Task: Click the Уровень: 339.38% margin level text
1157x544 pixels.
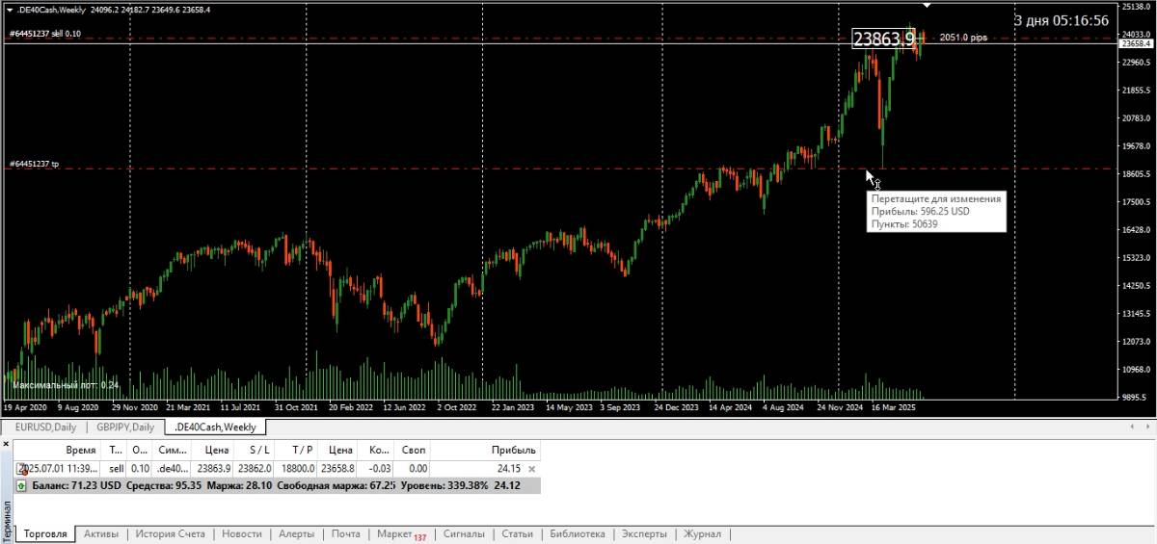Action: tap(444, 486)
